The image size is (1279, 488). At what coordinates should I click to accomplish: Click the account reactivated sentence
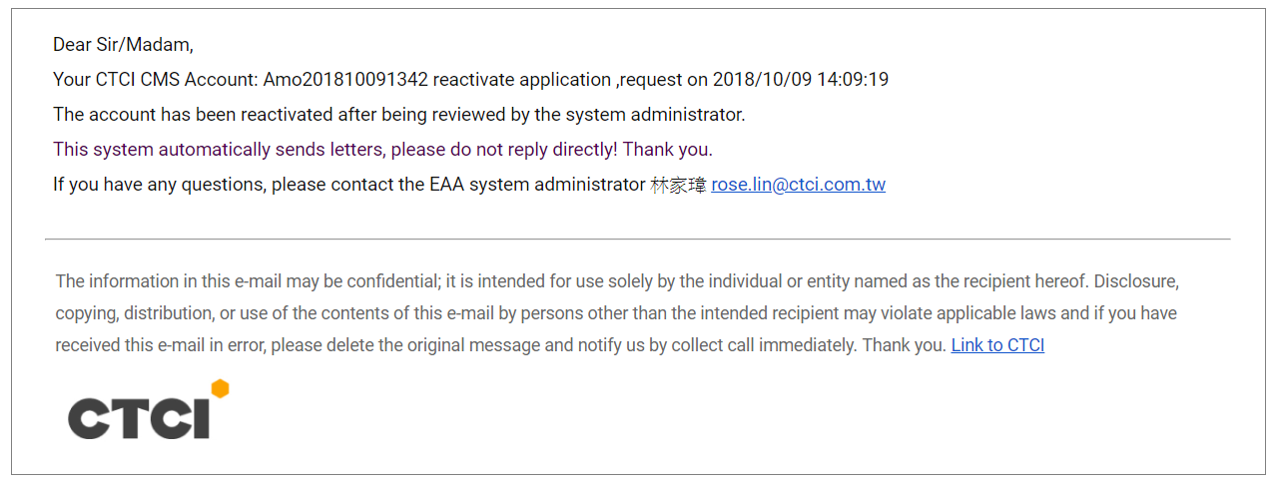pos(398,115)
